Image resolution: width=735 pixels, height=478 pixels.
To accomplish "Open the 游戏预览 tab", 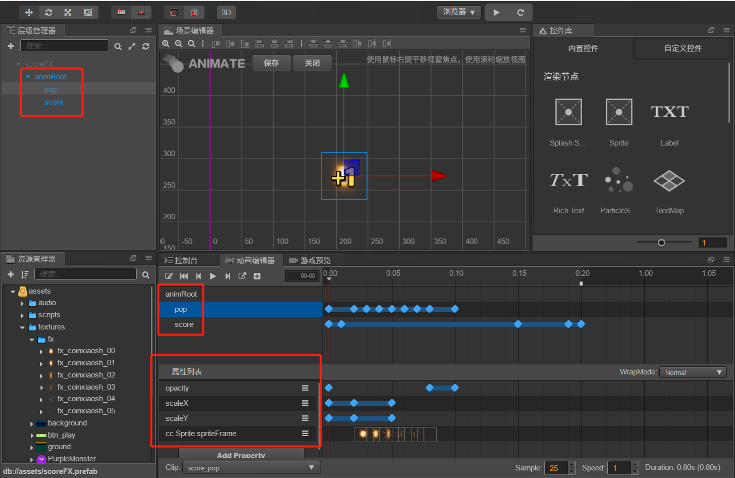I will (310, 260).
